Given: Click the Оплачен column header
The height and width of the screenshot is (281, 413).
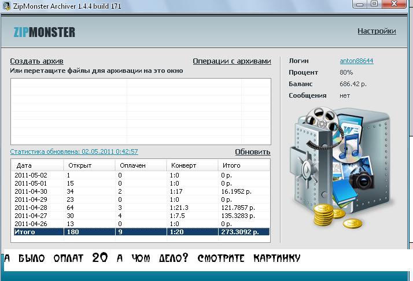Looking at the screenshot, I should [141, 165].
